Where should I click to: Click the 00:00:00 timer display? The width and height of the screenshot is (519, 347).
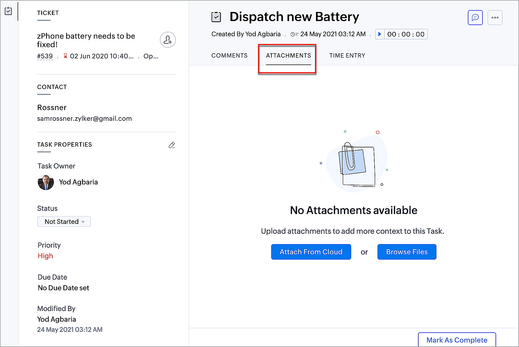(x=406, y=34)
